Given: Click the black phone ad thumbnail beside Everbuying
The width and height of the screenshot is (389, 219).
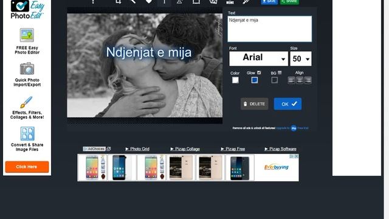Looking at the screenshot, I should click(x=240, y=168).
